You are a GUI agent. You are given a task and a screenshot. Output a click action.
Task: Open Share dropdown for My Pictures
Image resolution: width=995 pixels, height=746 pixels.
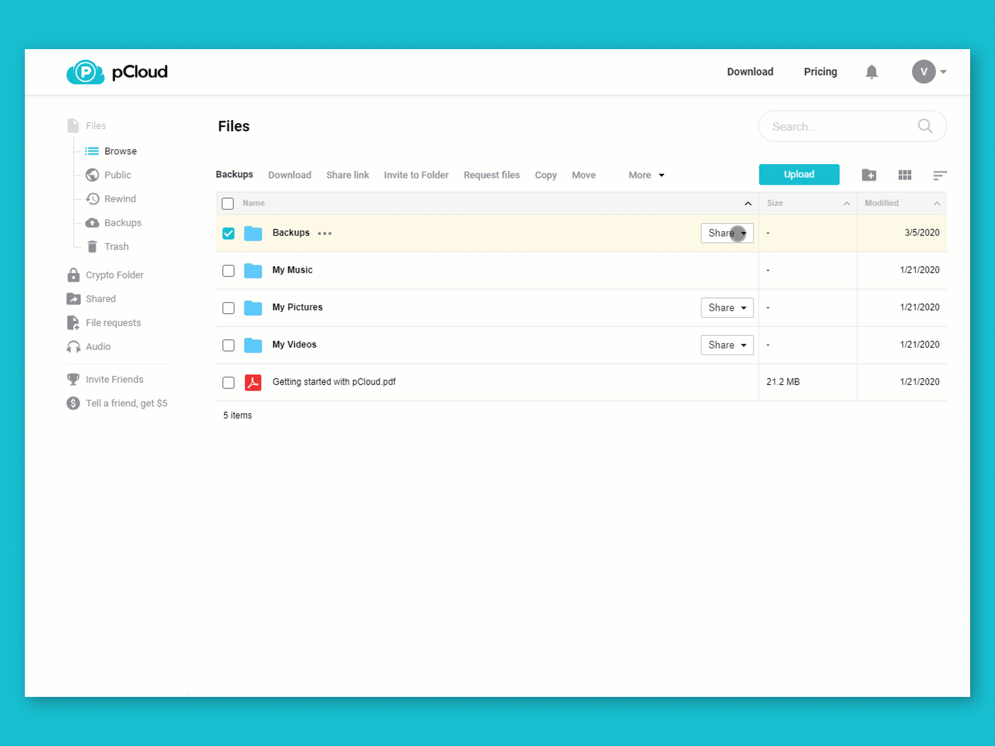[727, 308]
